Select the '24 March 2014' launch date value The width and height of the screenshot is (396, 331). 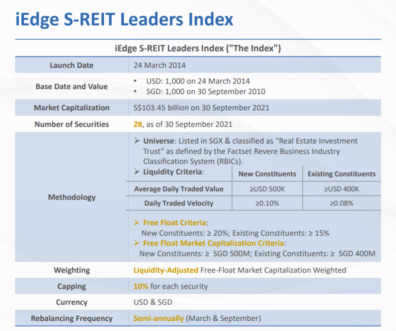tap(159, 65)
